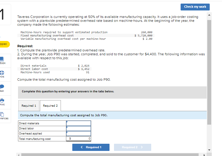The height and width of the screenshot is (156, 222).
Task: Click the $ 2.00 variable overhead value
Action: pos(147,39)
